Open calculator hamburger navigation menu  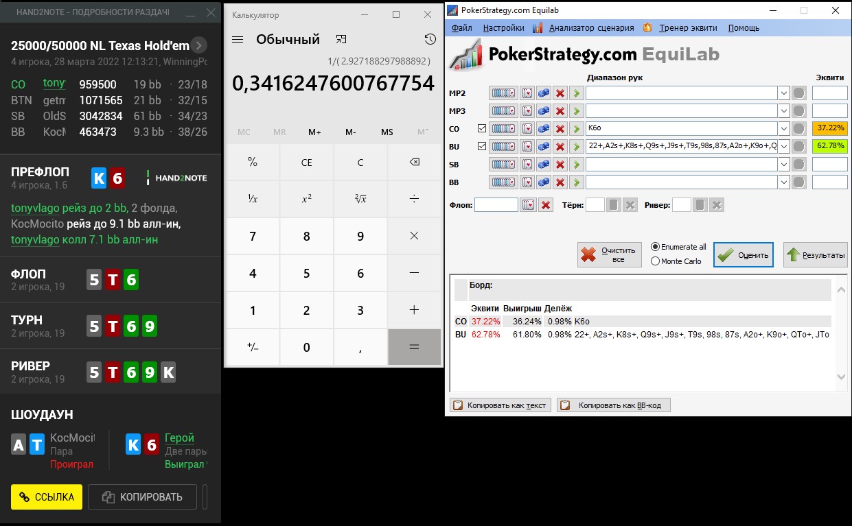click(238, 39)
